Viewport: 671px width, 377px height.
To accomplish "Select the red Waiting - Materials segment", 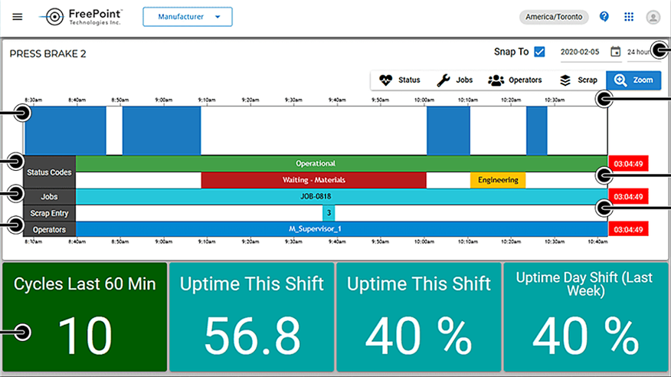I will pos(313,180).
